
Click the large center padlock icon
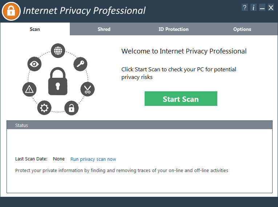coord(58,81)
